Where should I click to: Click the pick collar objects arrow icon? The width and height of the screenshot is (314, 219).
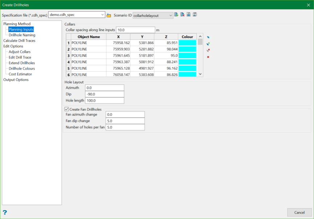pyautogui.click(x=208, y=37)
